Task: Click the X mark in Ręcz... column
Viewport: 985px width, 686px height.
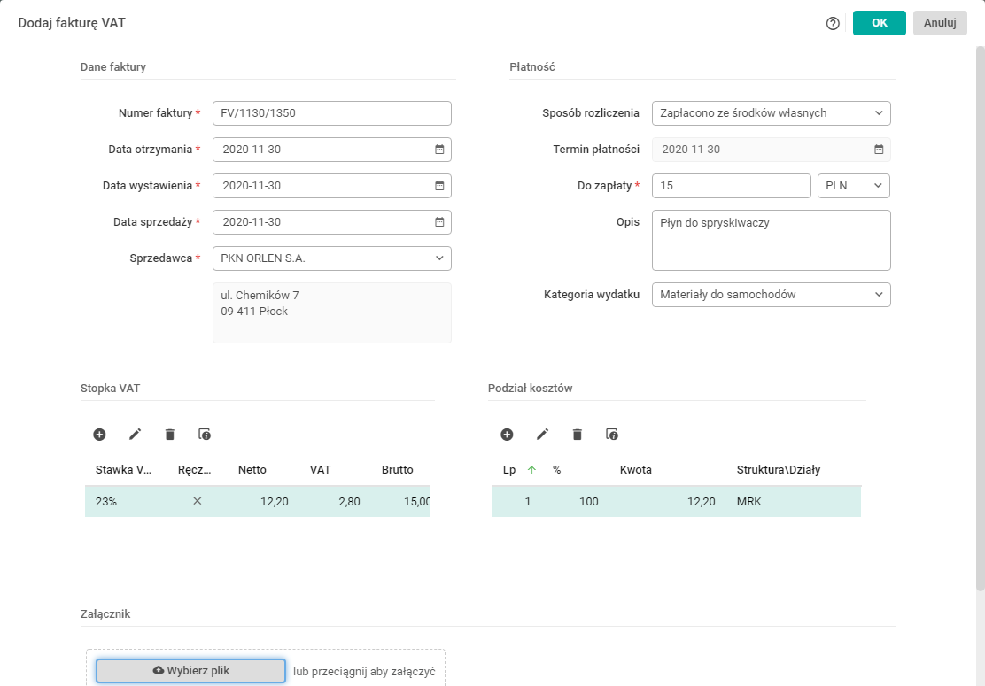Action: [x=198, y=501]
